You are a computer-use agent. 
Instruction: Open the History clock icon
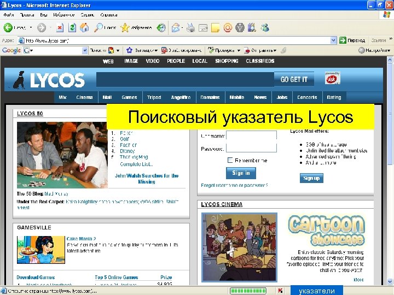(161, 28)
